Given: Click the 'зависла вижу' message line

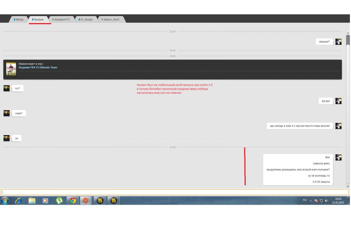Looking at the screenshot, I should 321,163.
